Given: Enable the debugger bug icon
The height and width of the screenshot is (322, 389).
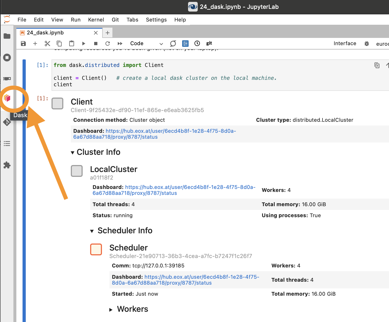Looking at the screenshot, I should point(367,44).
